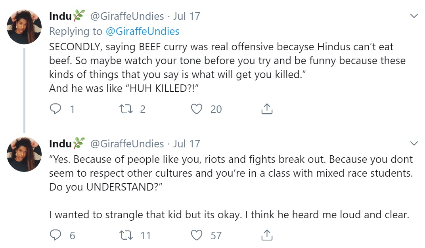Reply to the first tweet about BEEF curry

pos(56,109)
